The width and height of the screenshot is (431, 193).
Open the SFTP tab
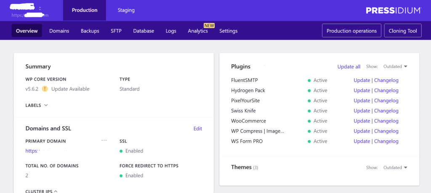click(116, 31)
